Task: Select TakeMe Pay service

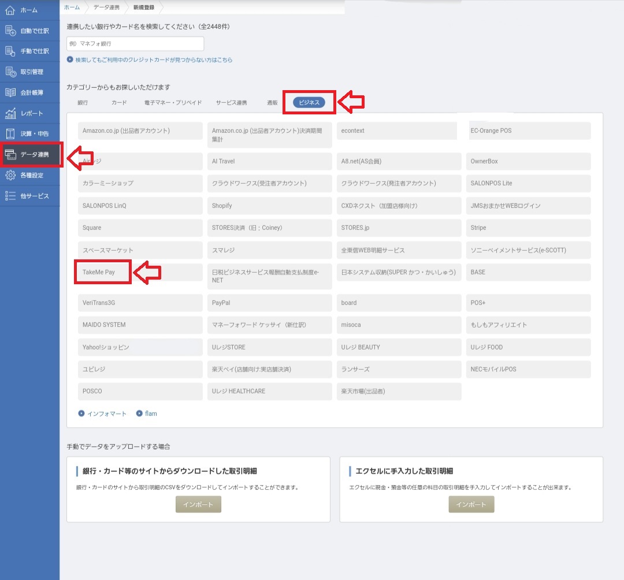Action: point(140,273)
